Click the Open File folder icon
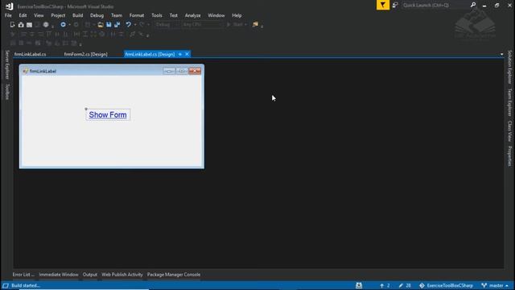Image resolution: width=515 pixels, height=290 pixels. [x=101, y=25]
